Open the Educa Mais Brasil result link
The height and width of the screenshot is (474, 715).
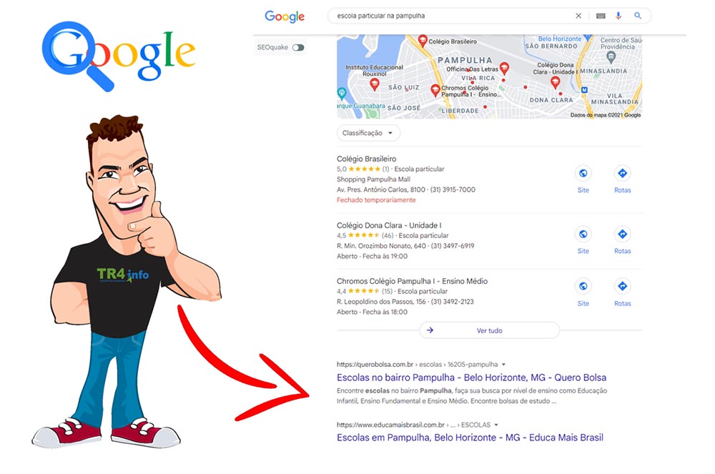(470, 438)
